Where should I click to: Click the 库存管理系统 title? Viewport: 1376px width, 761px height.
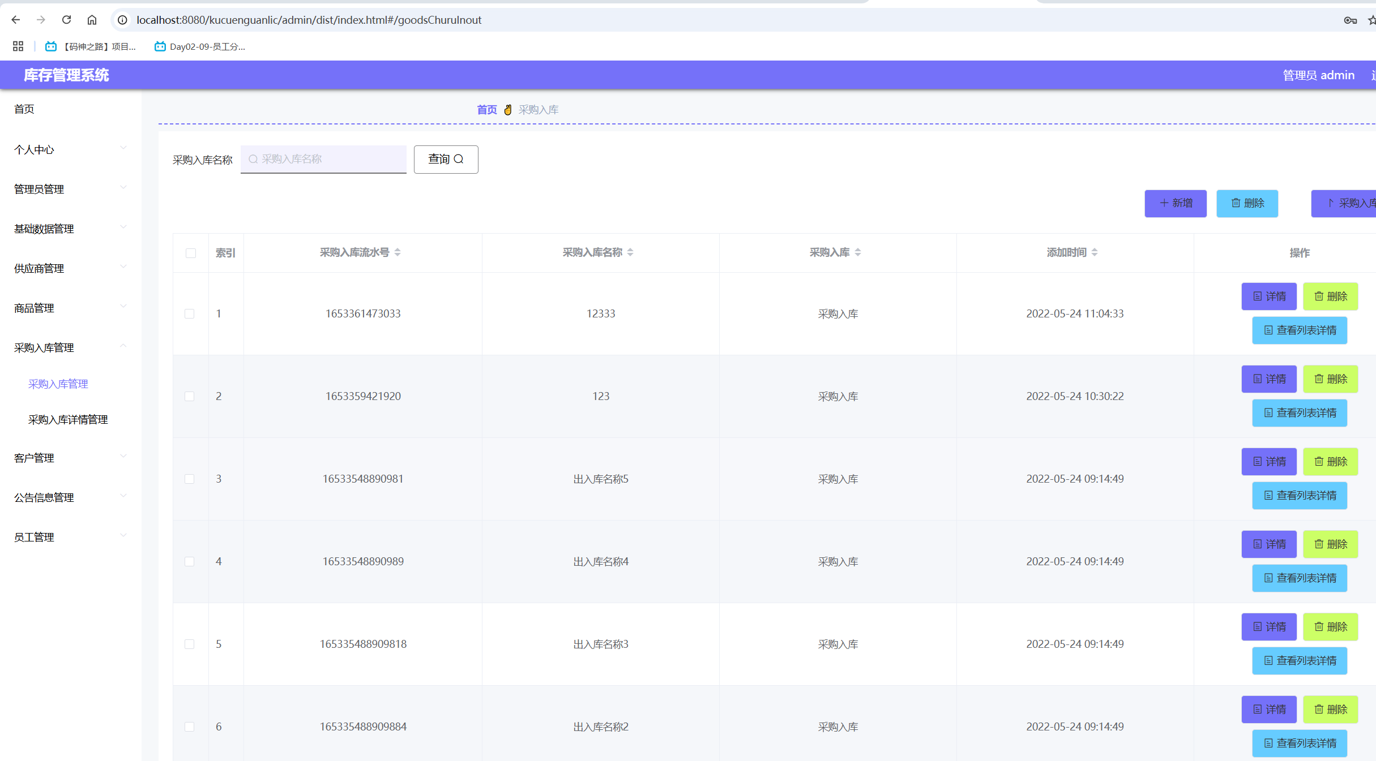(x=66, y=75)
